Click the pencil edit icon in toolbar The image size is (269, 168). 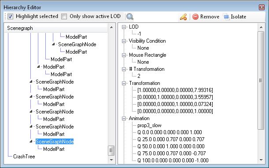[x=184, y=17]
